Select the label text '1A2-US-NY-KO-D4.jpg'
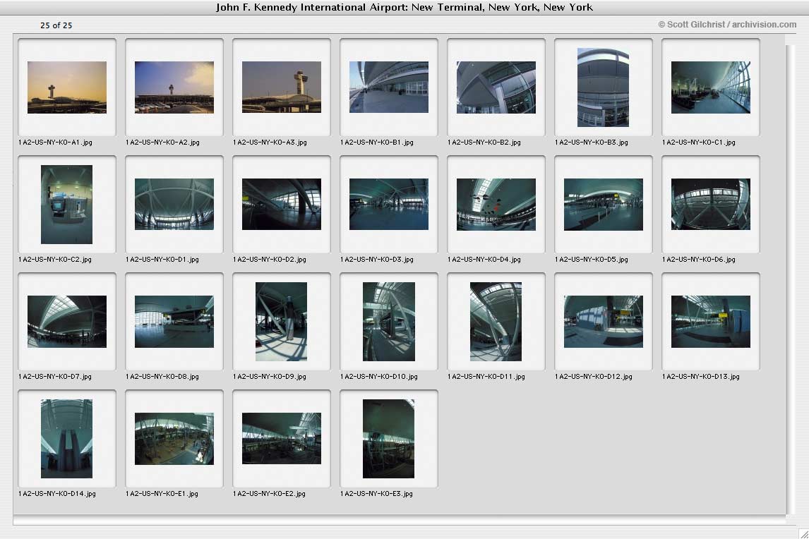809x539 pixels. pyautogui.click(x=484, y=260)
